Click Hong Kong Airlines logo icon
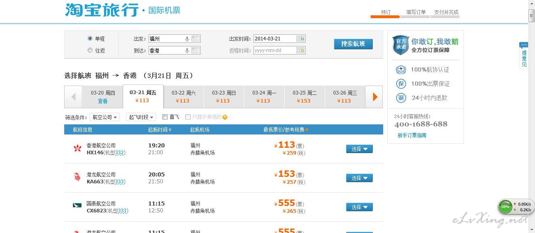Screen dimensions: 535x233 point(77,149)
